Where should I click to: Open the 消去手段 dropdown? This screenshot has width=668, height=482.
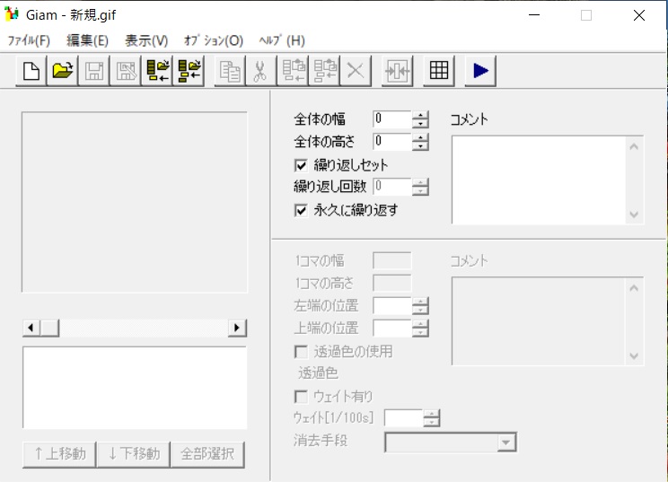click(506, 443)
